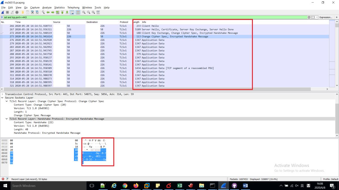This screenshot has width=339, height=190.
Task: Stop the capture with the square icon
Action: click(x=7, y=12)
